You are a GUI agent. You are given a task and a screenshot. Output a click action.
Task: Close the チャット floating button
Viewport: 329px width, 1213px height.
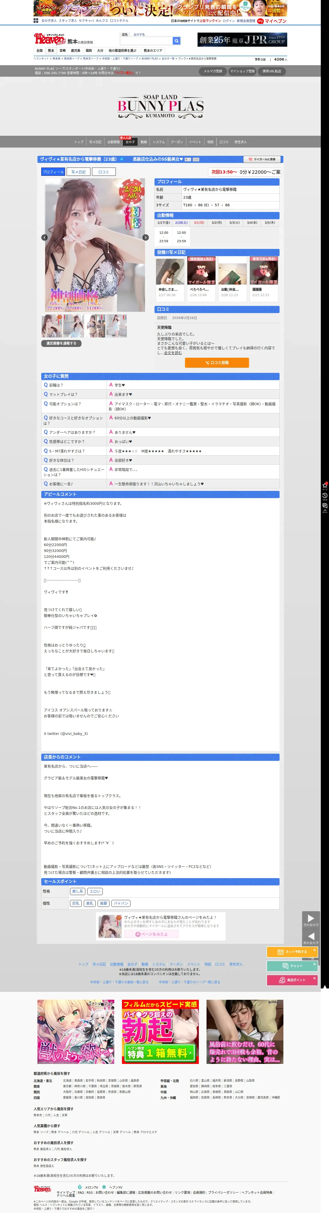[314, 964]
